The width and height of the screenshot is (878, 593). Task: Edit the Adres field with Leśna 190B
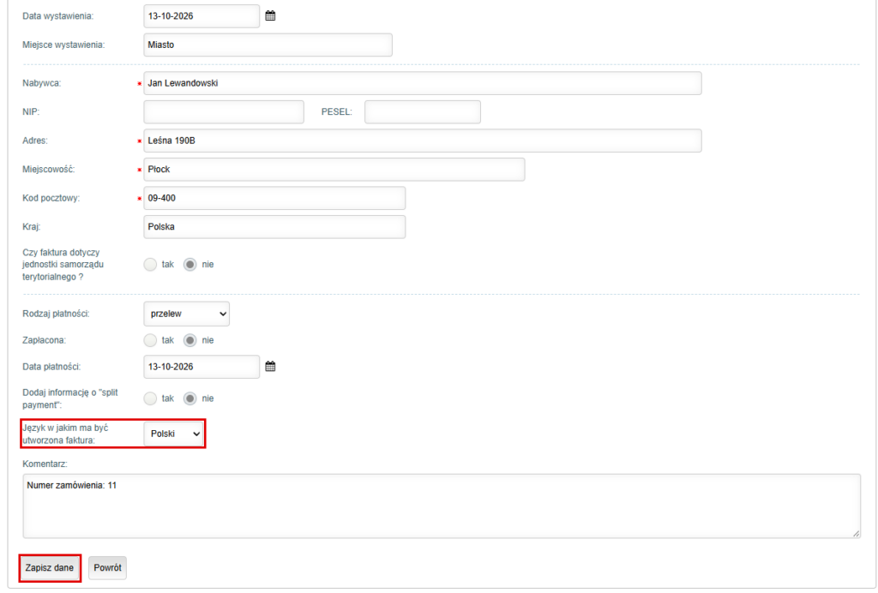pos(422,141)
